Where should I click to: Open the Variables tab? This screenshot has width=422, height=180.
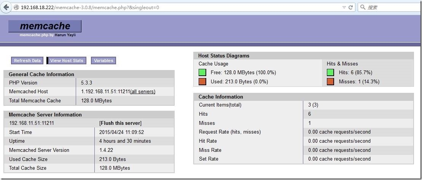[104, 61]
